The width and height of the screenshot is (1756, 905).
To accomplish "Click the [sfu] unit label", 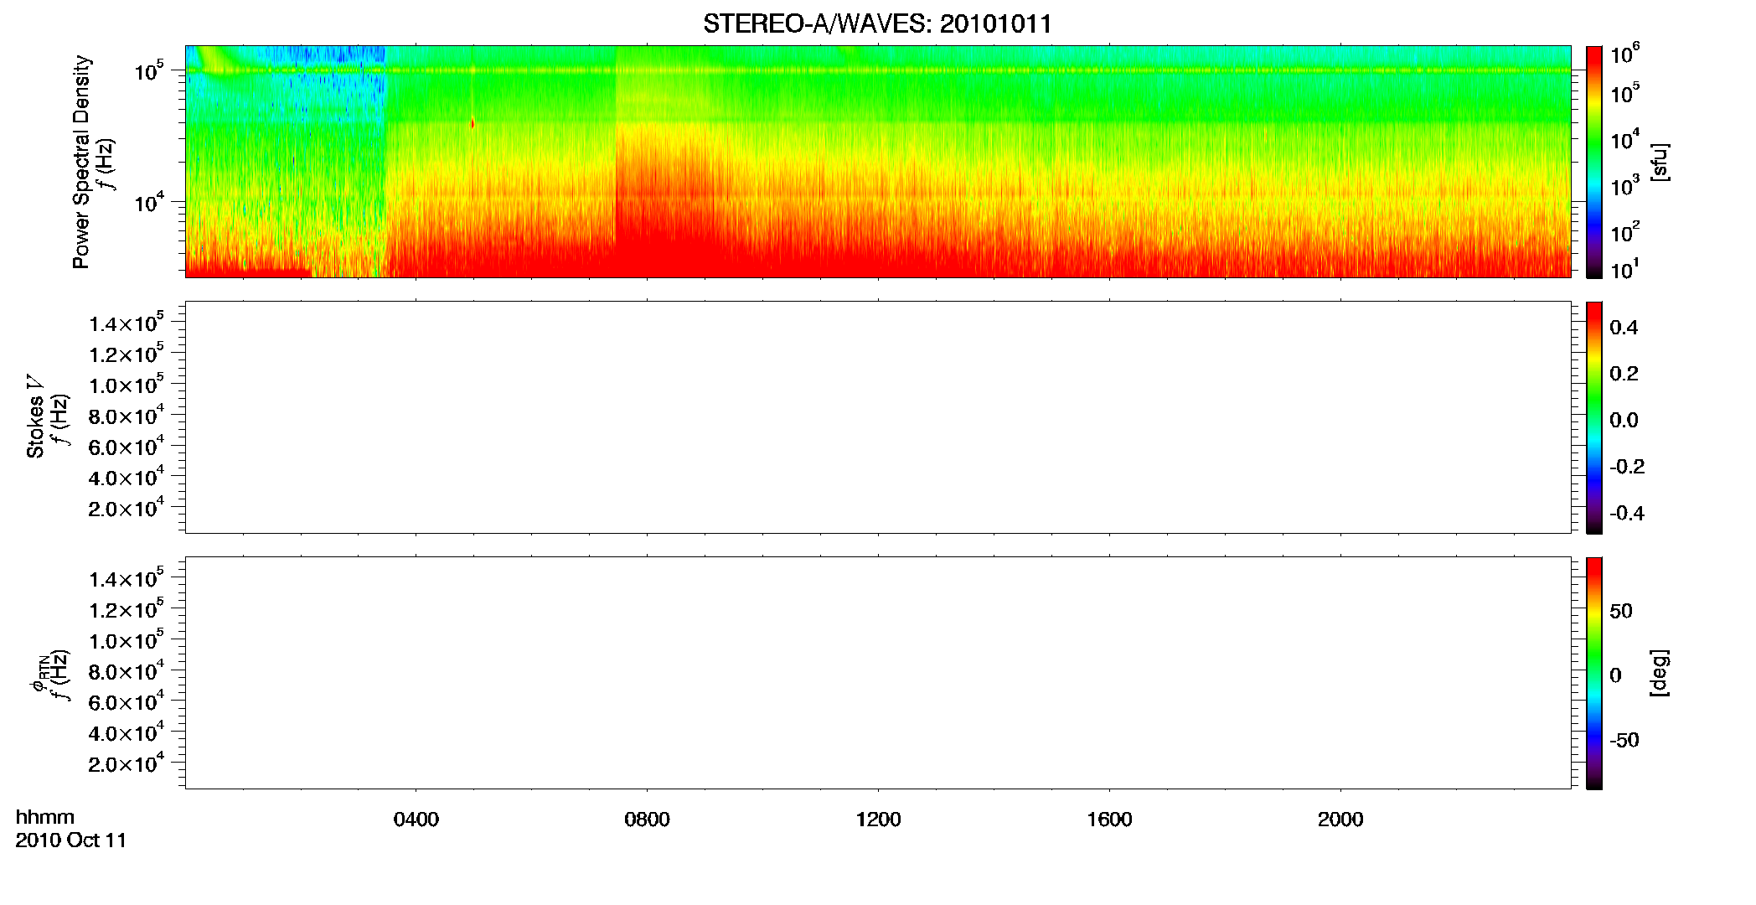I will tap(1660, 162).
